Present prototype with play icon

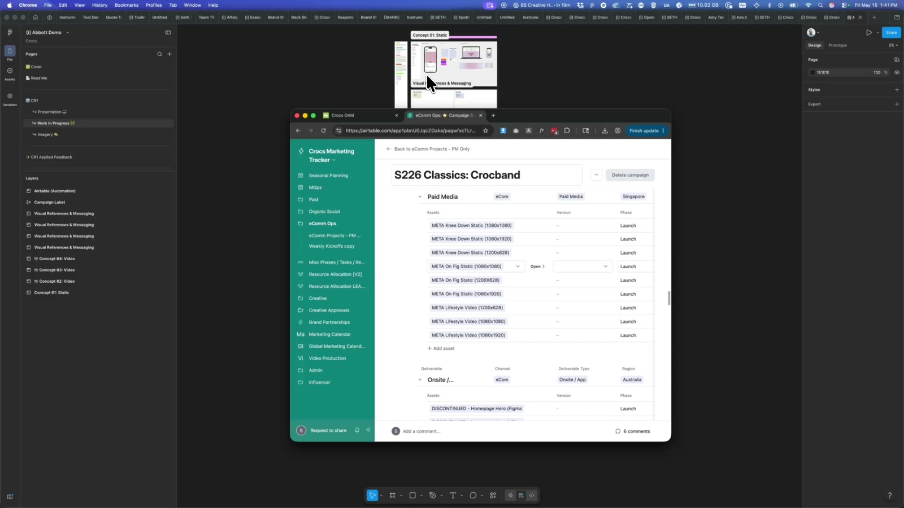click(869, 32)
